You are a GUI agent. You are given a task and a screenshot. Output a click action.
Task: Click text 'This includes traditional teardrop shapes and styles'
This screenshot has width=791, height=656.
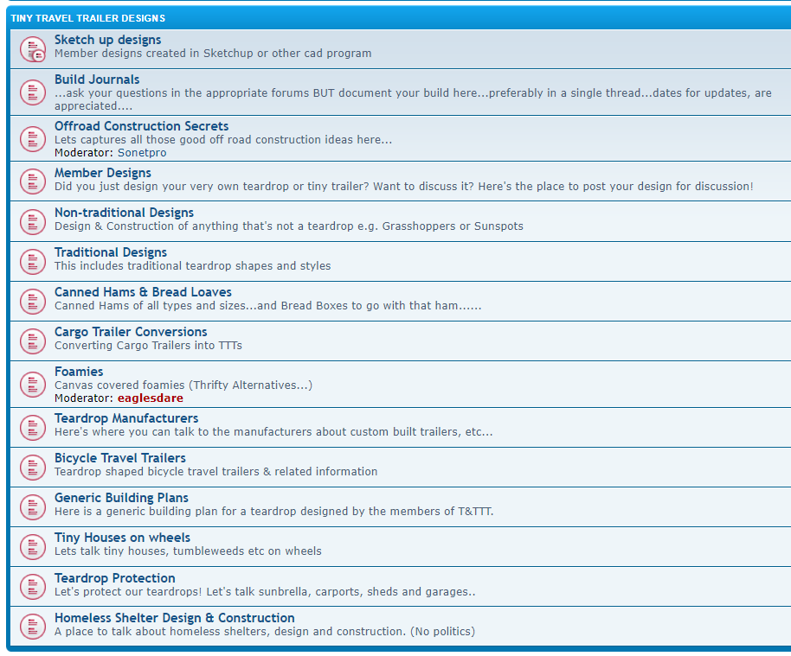193,265
